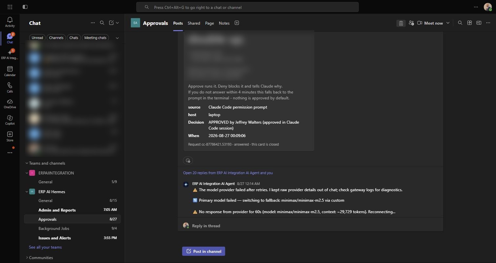Click See all your teams link
Screen dimensions: 496x263
click(x=45, y=247)
